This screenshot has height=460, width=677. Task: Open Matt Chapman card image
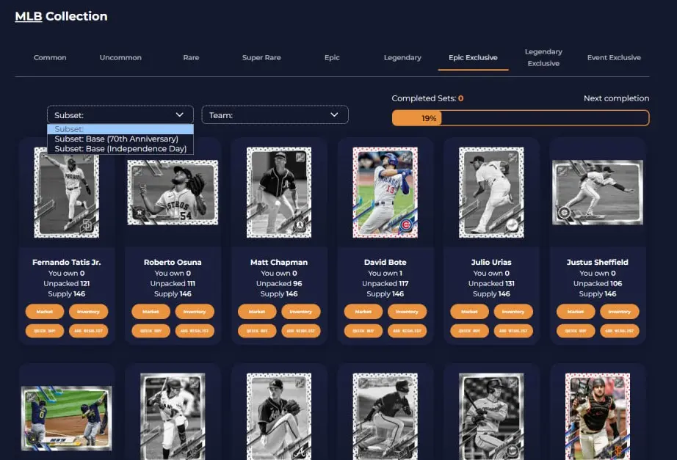(x=279, y=192)
